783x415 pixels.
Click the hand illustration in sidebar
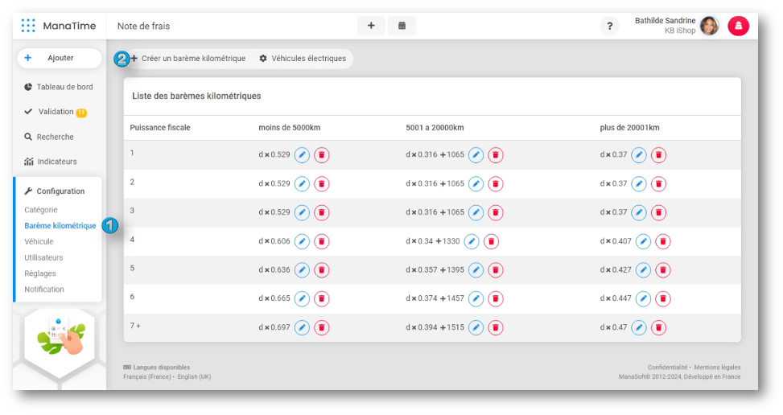point(60,337)
